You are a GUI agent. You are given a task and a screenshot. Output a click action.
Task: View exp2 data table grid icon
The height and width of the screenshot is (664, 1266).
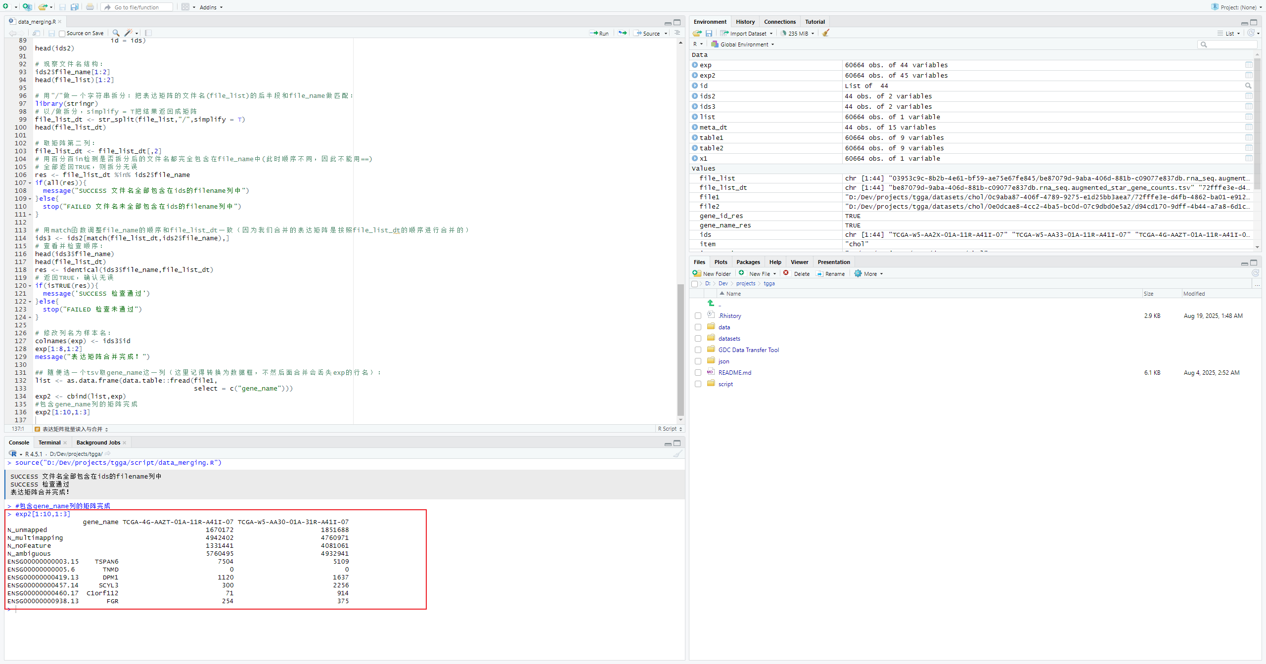pos(1249,75)
